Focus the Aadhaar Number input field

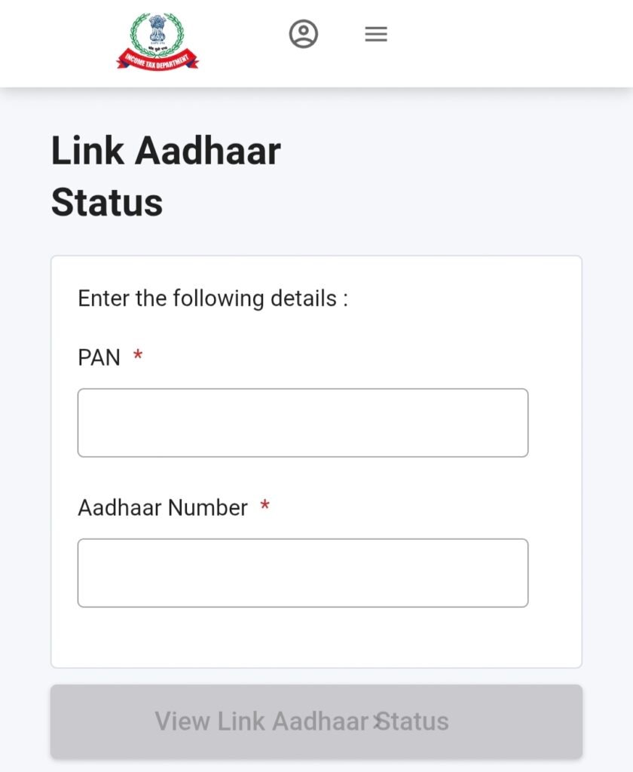coord(303,573)
